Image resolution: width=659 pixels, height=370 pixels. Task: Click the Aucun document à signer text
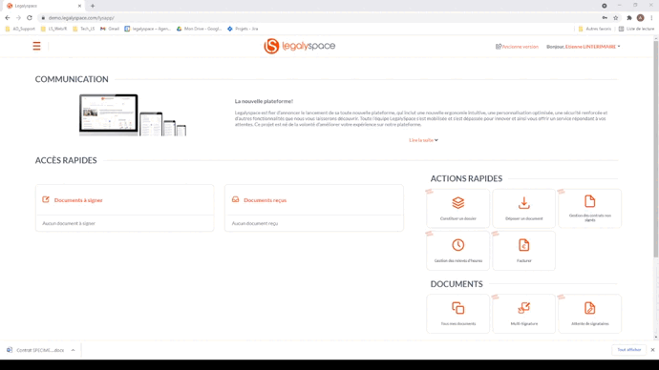pyautogui.click(x=69, y=223)
